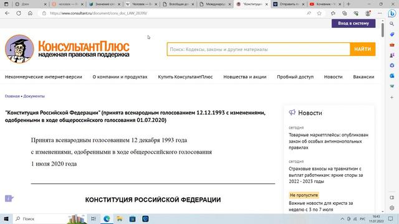Open the Read aloud icon in address bar
The height and width of the screenshot is (224, 399).
tap(309, 13)
